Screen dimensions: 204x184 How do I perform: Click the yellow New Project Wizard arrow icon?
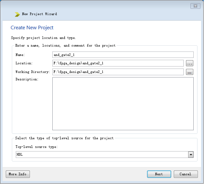(x=17, y=14)
